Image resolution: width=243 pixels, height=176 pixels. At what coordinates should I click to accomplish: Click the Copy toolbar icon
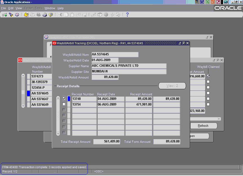coord(66,15)
